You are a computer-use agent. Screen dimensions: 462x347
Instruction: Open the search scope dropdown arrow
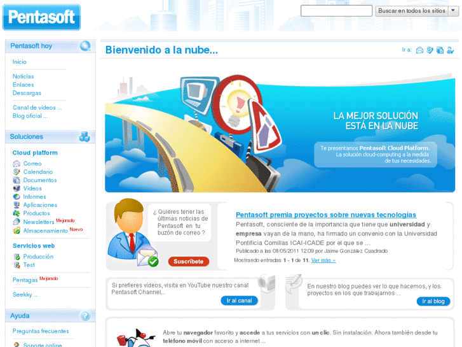pyautogui.click(x=454, y=11)
